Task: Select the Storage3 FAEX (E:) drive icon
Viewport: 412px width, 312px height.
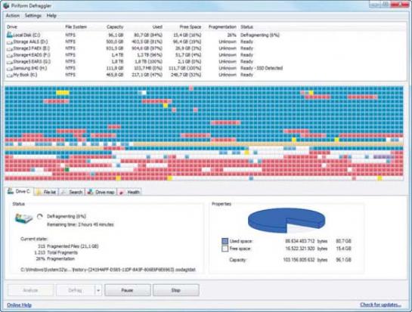Action: 10,48
